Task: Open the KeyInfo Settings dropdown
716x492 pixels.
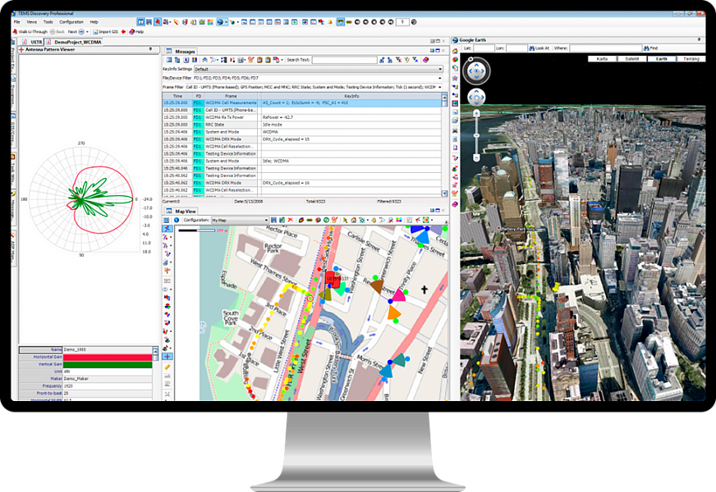Action: point(441,69)
